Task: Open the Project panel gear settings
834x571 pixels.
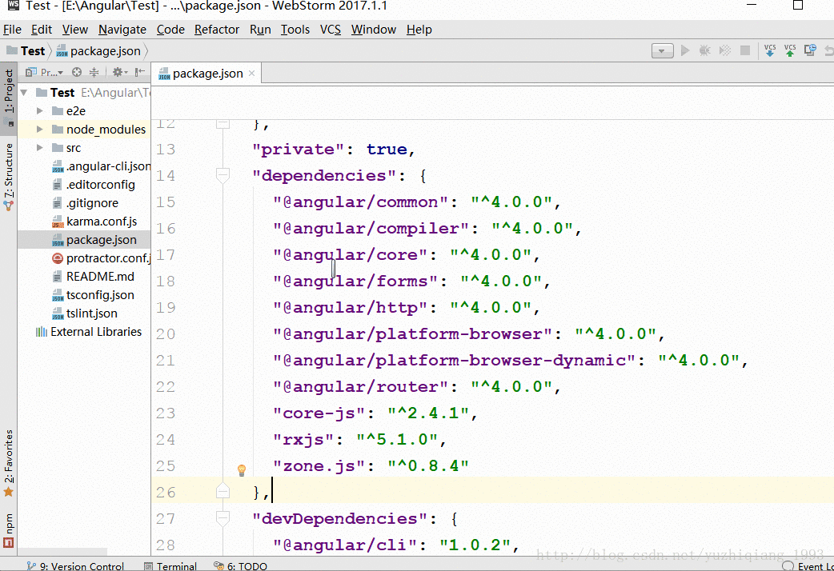Action: click(118, 72)
